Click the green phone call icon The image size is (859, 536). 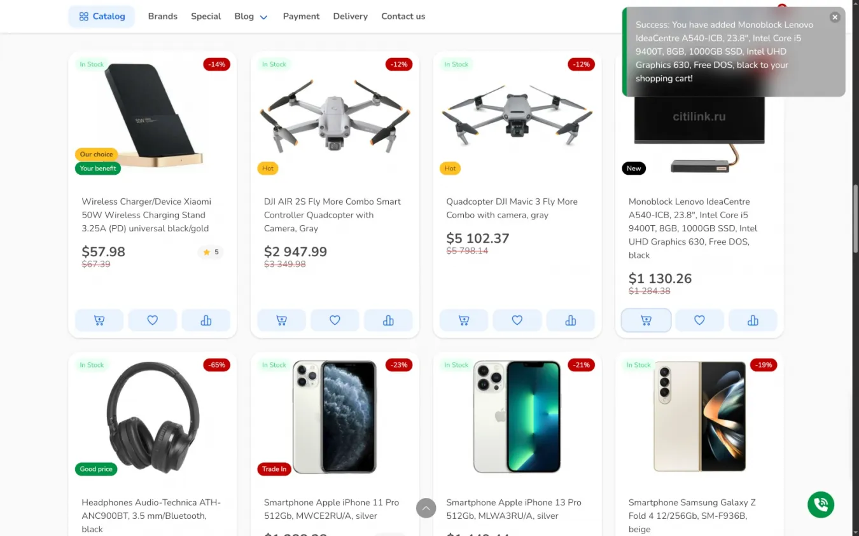pos(821,505)
